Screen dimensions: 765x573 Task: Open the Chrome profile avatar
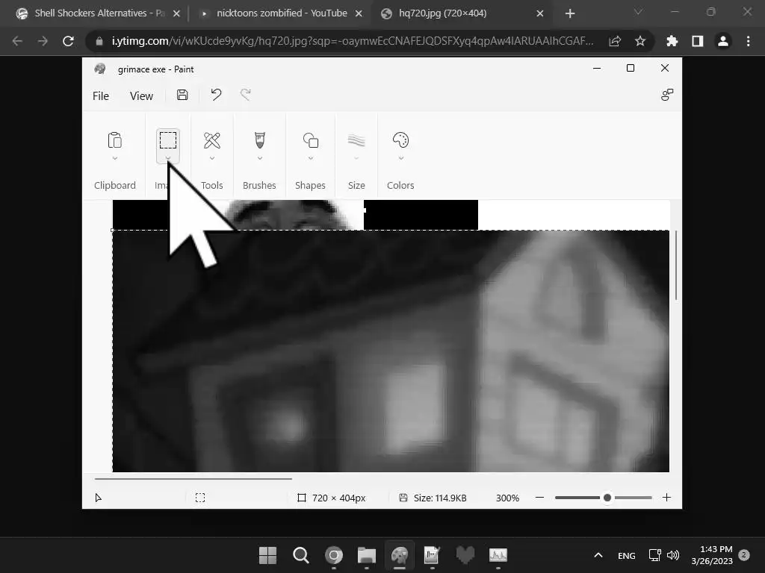click(723, 42)
